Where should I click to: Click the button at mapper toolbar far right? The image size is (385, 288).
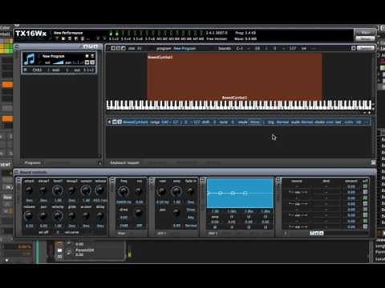pyautogui.click(x=366, y=48)
